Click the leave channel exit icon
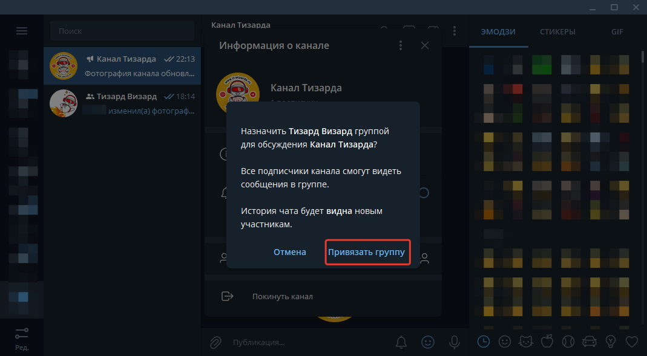 pos(228,296)
